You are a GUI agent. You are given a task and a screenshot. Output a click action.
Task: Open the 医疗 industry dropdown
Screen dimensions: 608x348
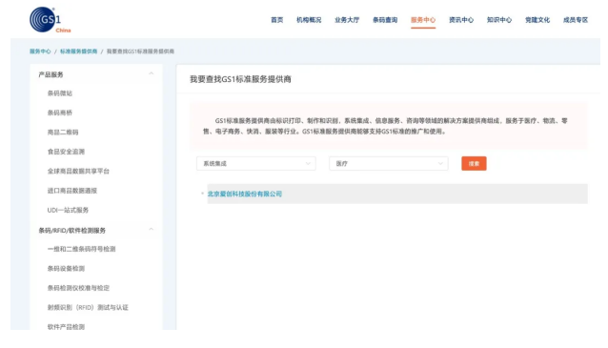coord(389,163)
